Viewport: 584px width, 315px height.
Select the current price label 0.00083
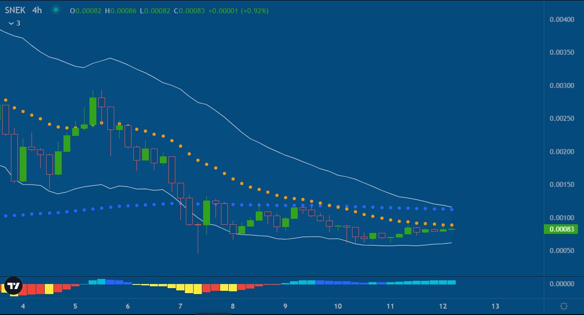click(561, 229)
